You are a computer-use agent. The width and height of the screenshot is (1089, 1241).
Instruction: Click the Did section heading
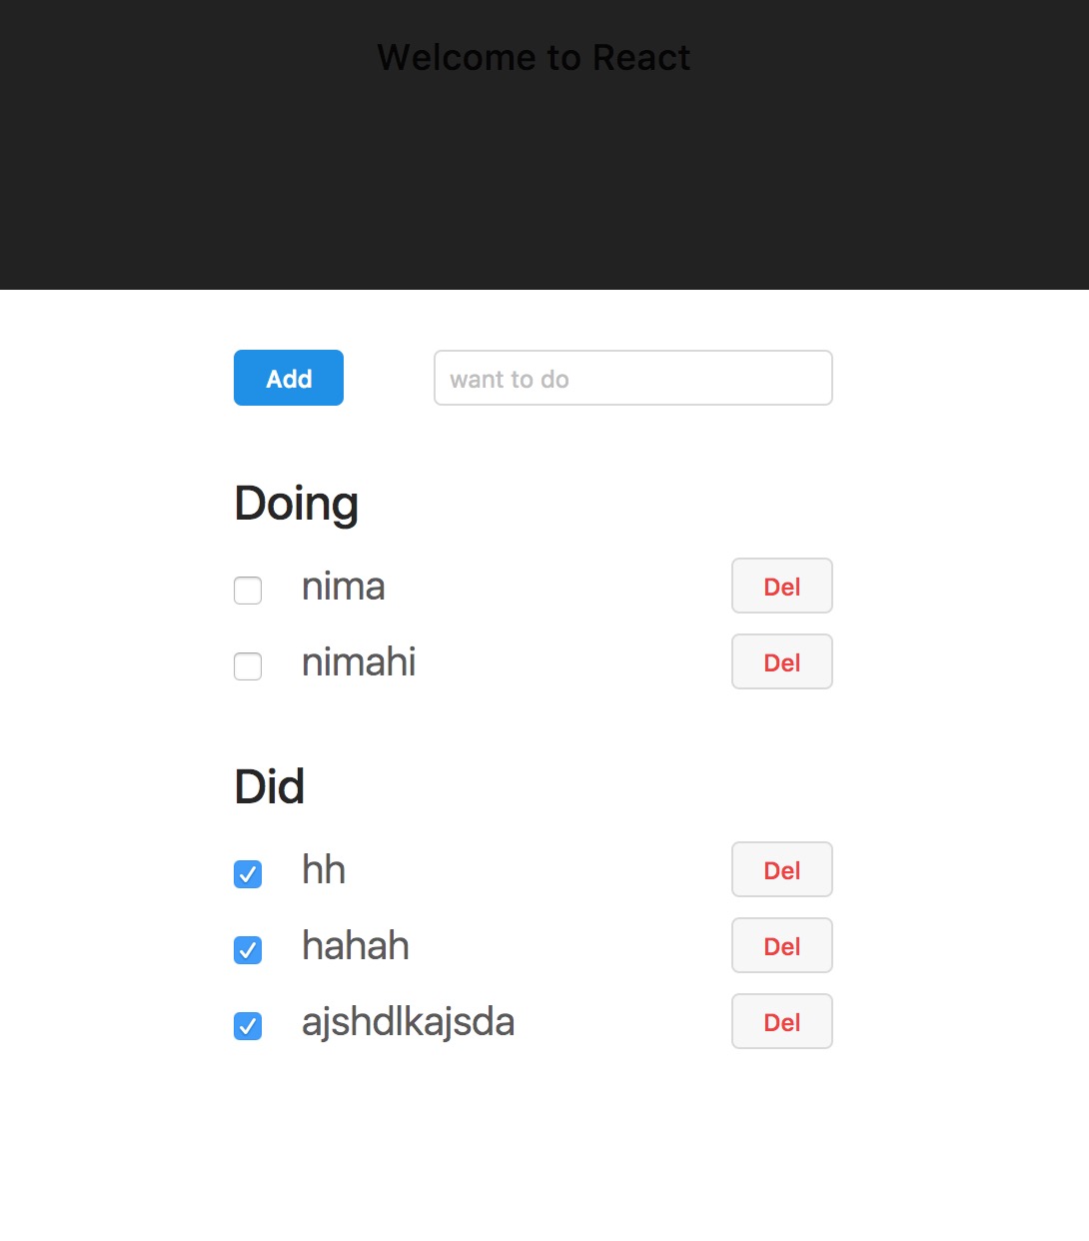269,786
